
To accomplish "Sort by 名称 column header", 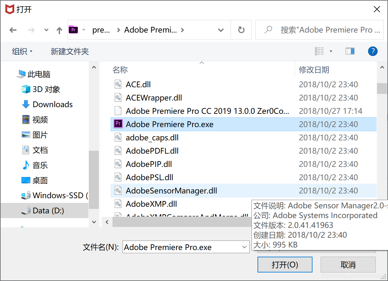I will coord(120,70).
